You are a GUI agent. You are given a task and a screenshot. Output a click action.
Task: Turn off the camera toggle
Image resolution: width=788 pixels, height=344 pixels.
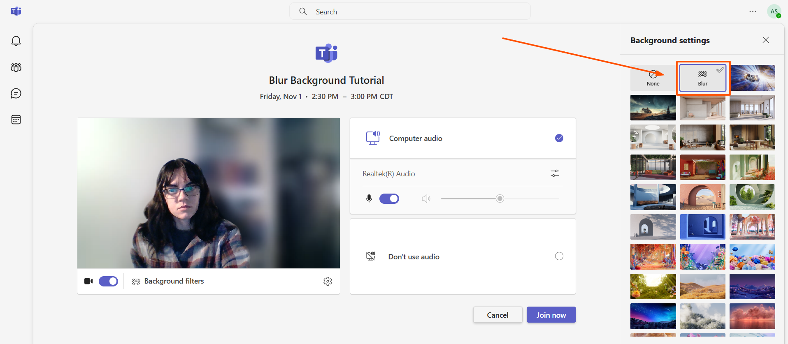(109, 281)
